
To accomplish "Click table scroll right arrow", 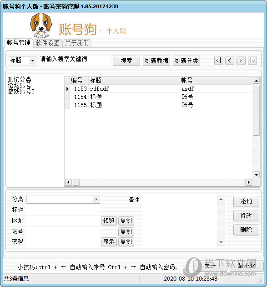I will pos(248,182).
